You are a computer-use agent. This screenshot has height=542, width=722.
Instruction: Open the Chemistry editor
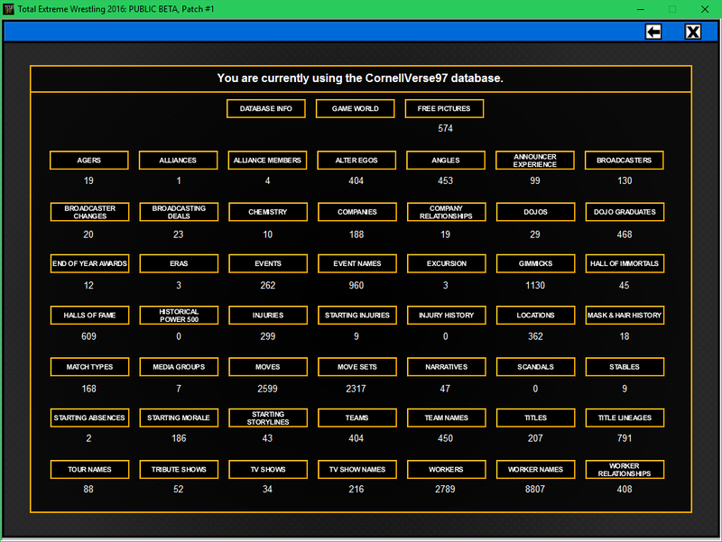(x=268, y=212)
